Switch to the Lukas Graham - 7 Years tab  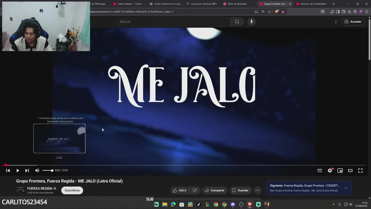(x=128, y=4)
